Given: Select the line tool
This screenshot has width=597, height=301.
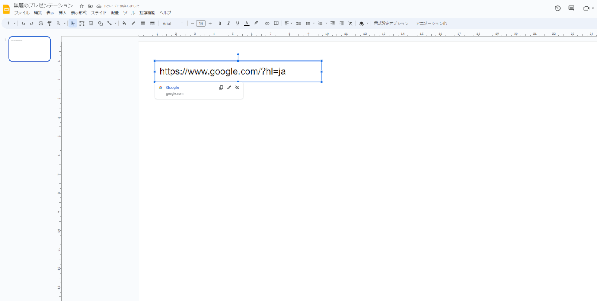Looking at the screenshot, I should point(109,23).
